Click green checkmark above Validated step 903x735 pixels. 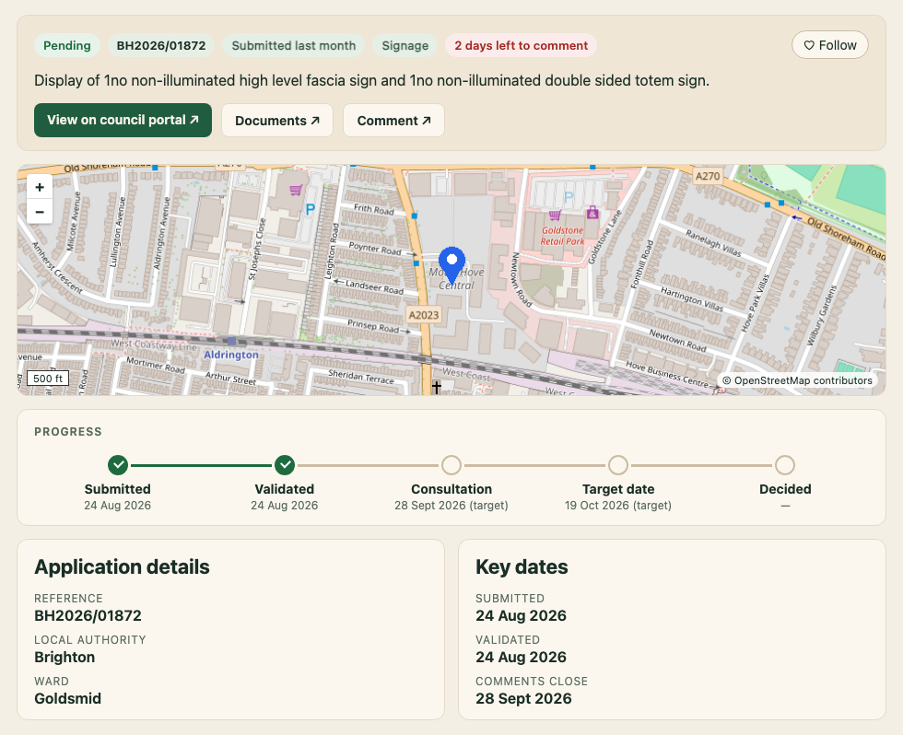pyautogui.click(x=285, y=465)
